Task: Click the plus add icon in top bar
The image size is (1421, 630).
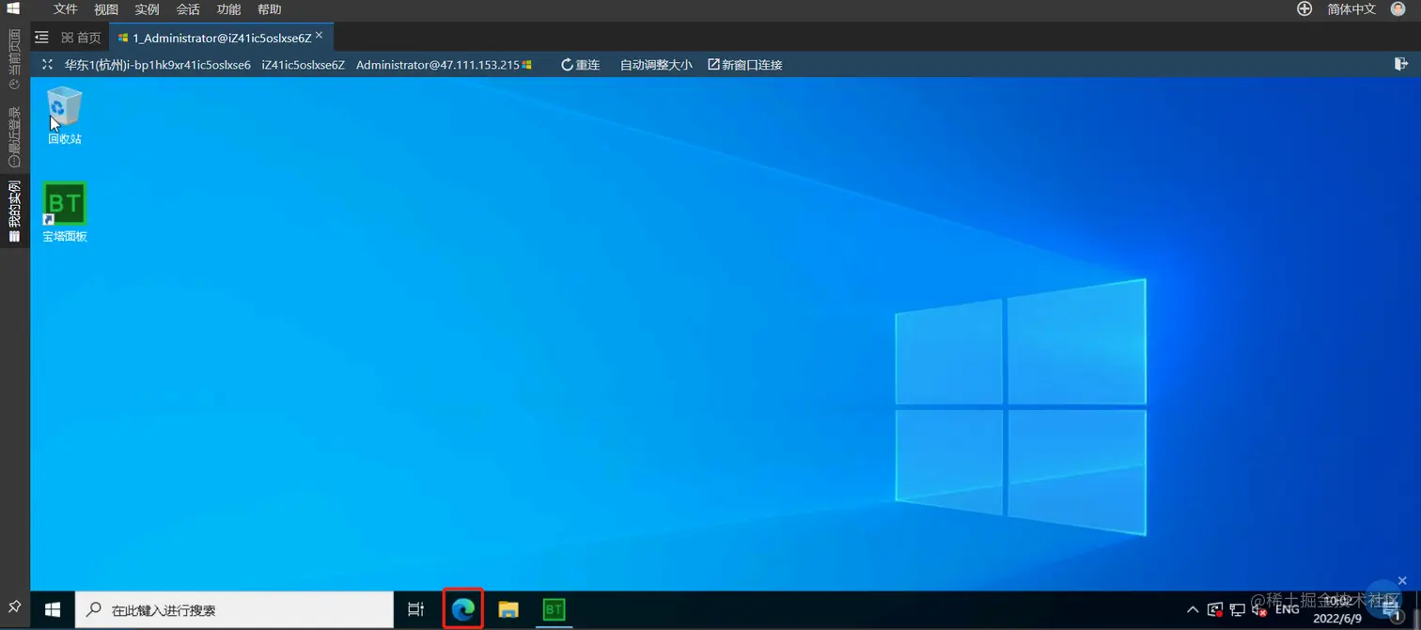Action: [1304, 9]
